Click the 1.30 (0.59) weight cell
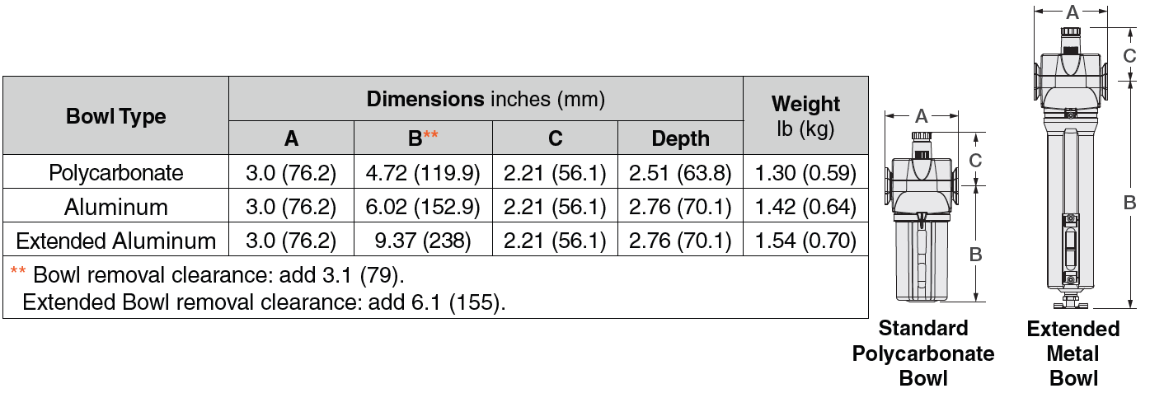This screenshot has height=393, width=1150. point(805,172)
